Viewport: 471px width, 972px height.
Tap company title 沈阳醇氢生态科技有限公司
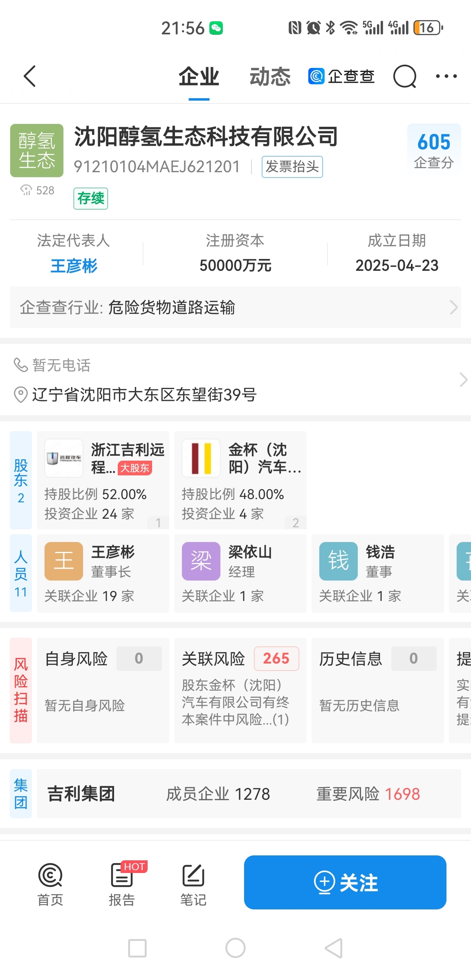pos(206,137)
